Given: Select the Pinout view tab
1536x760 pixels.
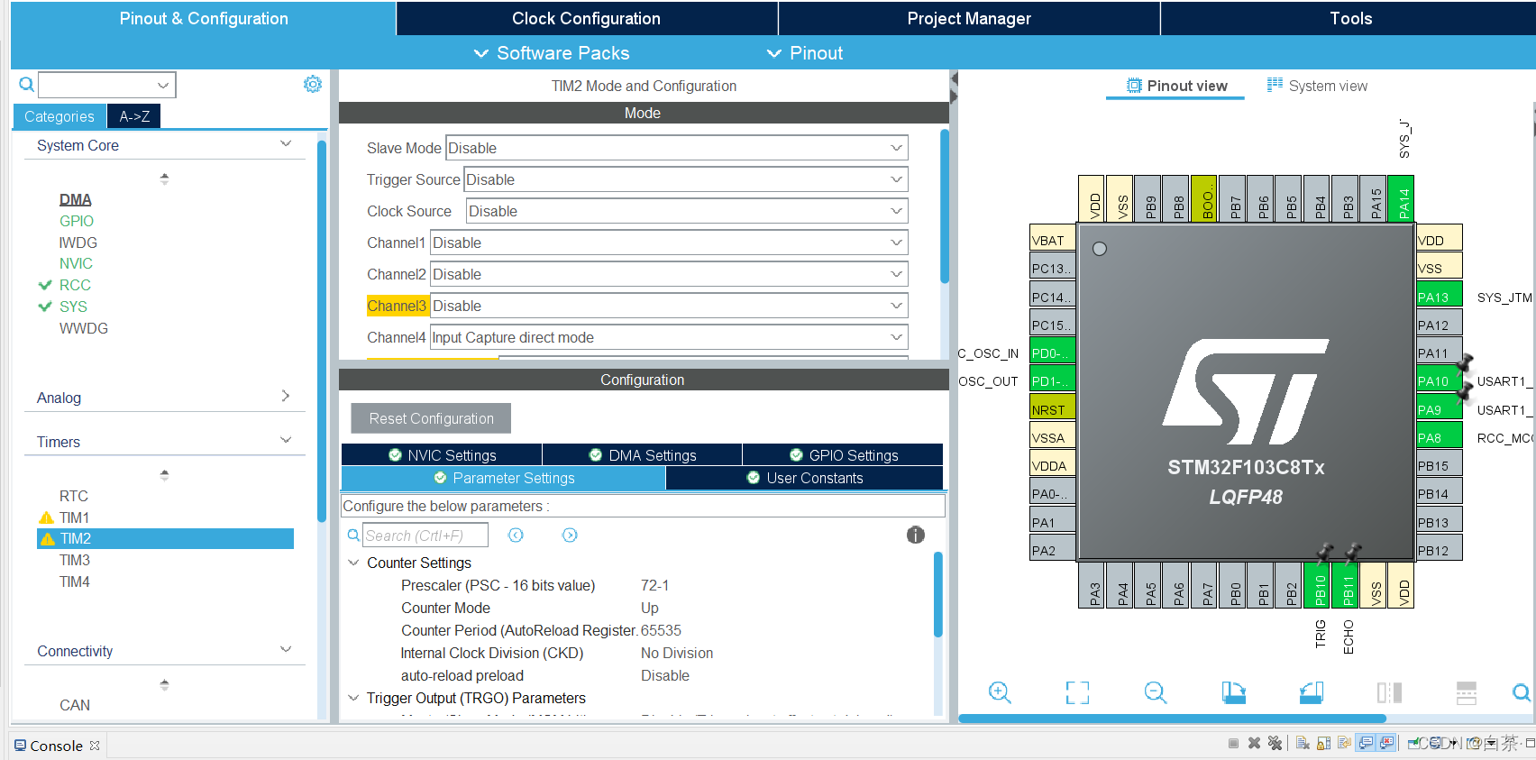Looking at the screenshot, I should (x=1176, y=86).
